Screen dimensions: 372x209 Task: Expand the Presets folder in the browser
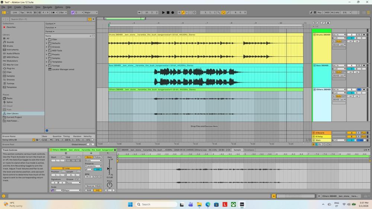(47, 55)
